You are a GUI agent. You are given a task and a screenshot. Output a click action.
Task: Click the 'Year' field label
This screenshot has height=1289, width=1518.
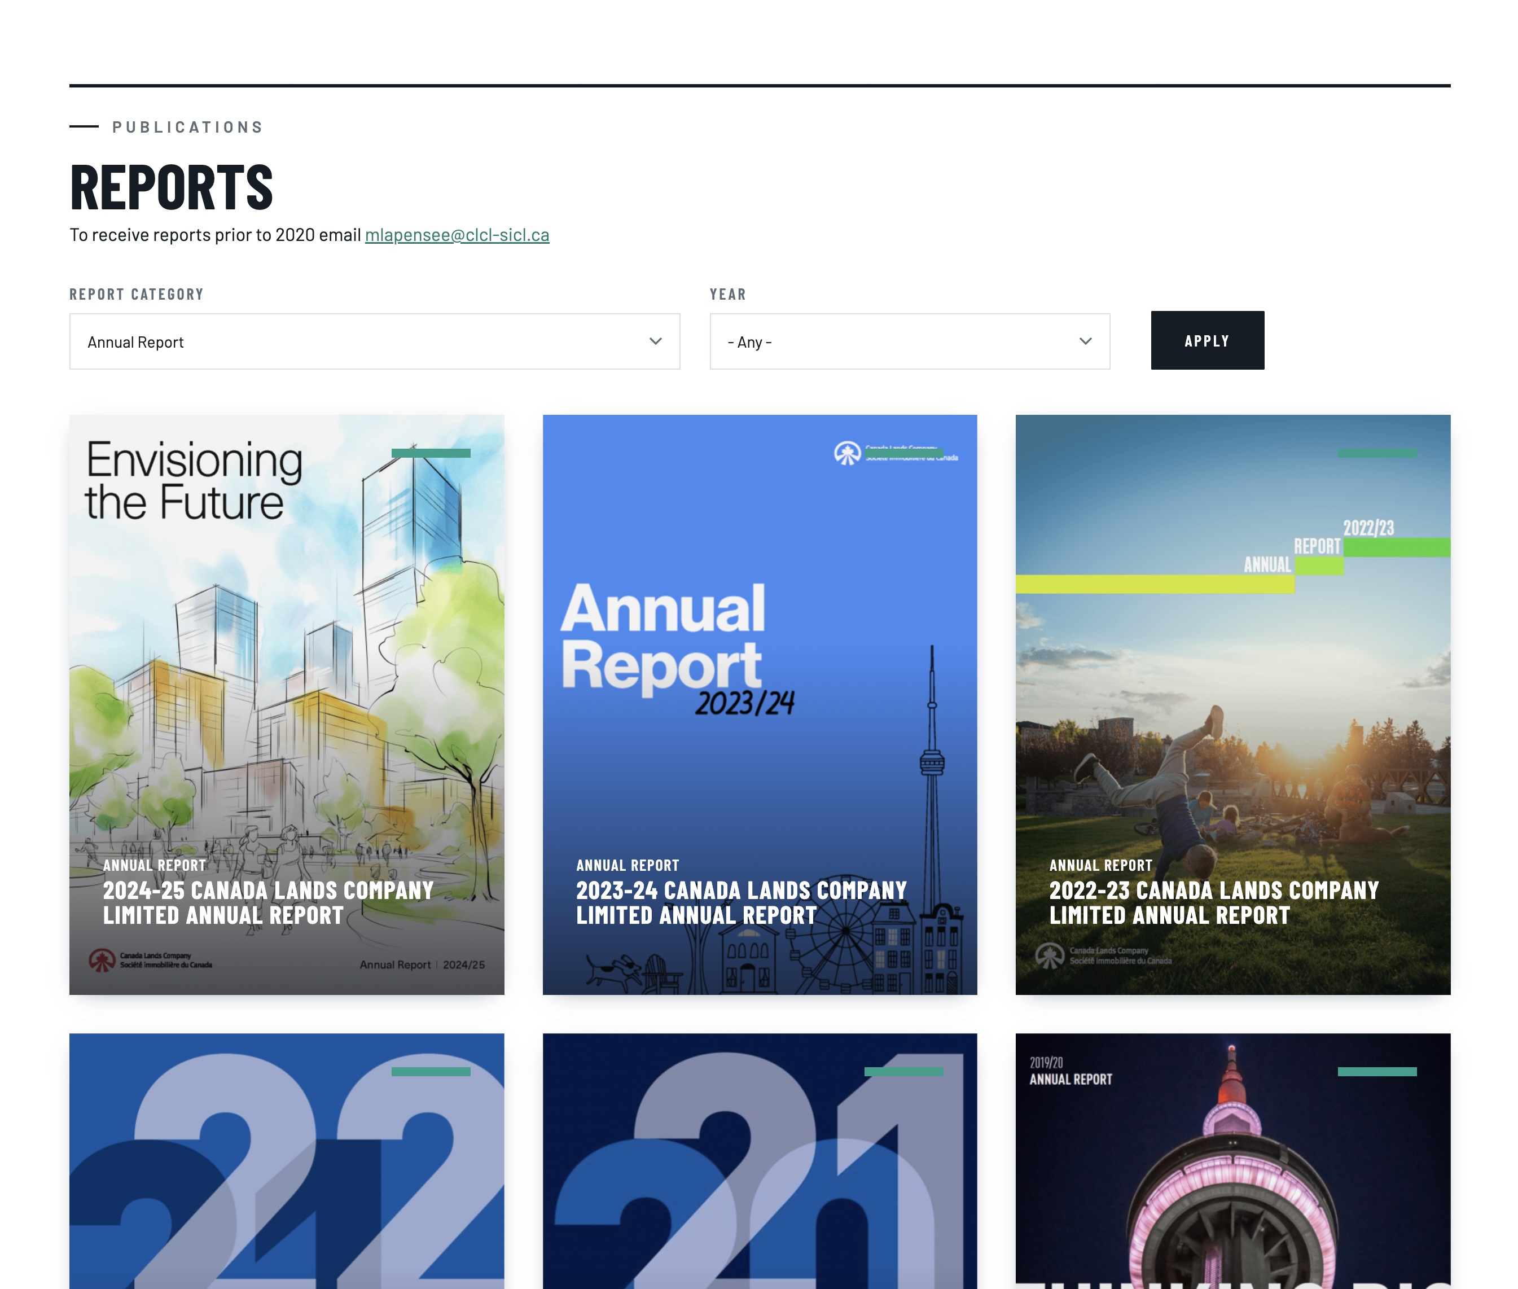(x=727, y=294)
